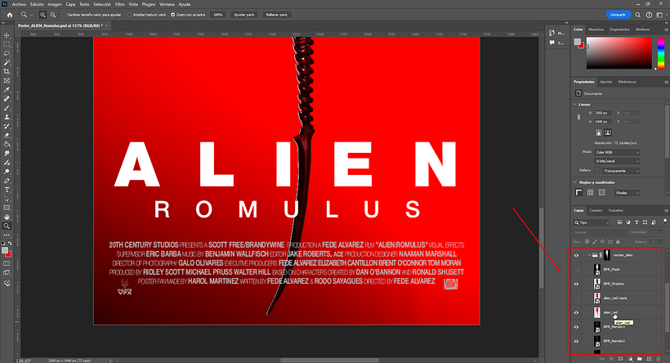Select the Zoom tool in toolbox
670x363 pixels.
click(x=7, y=226)
